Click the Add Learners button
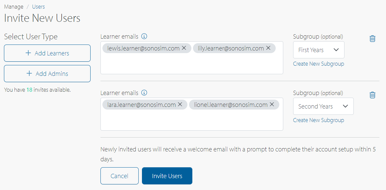Screen dimensions: 386x190 [47, 53]
